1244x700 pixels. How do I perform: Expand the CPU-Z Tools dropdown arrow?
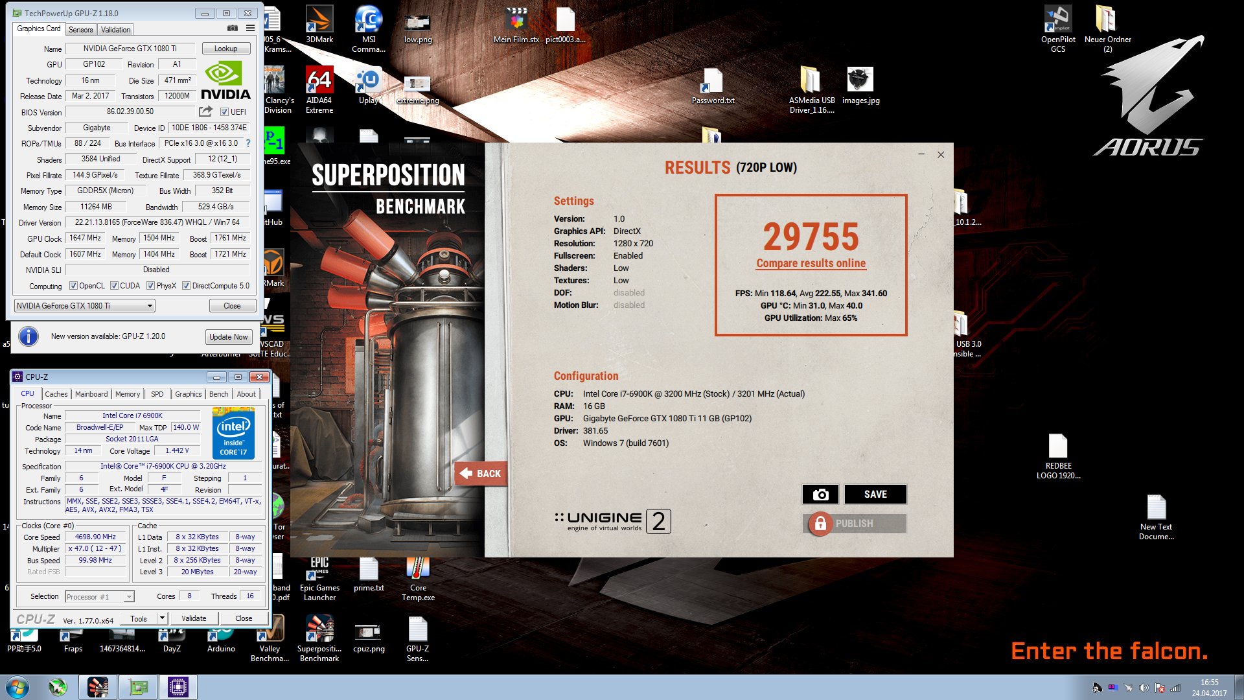click(x=163, y=618)
